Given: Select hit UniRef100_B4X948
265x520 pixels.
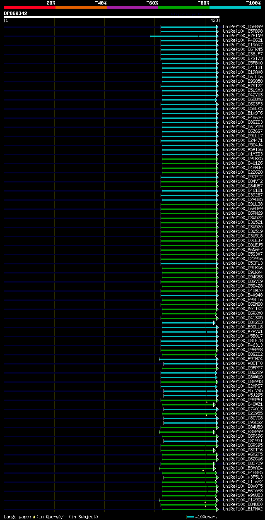Looking at the screenshot, I should pos(243,295).
